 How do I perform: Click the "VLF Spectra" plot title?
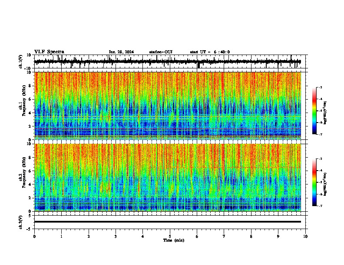tap(49, 52)
